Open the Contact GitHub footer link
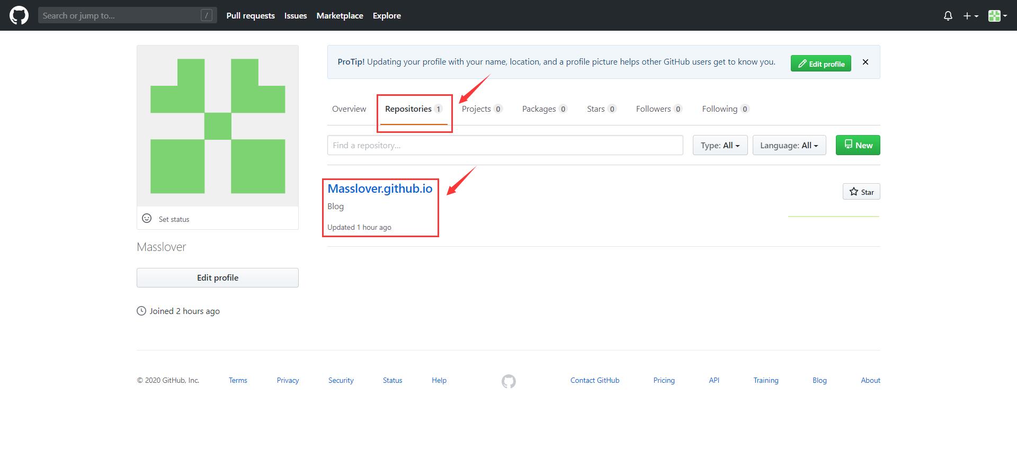Image resolution: width=1017 pixels, height=458 pixels. coord(595,380)
